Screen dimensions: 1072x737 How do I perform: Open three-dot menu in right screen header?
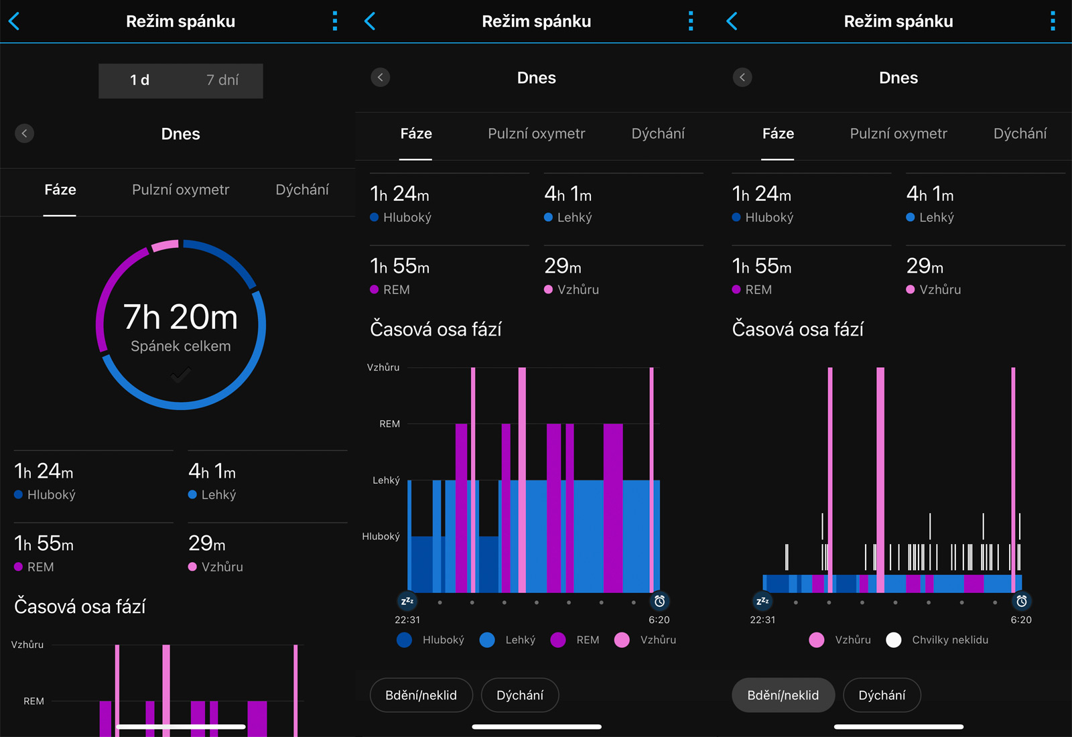pos(1053,21)
